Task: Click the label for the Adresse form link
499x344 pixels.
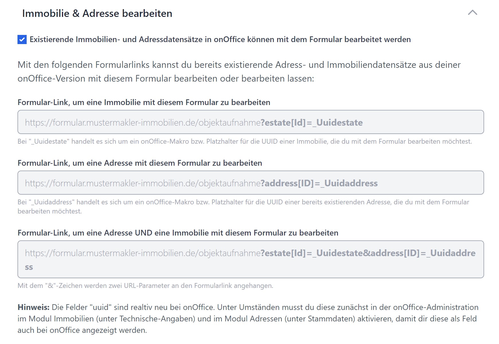Action: pyautogui.click(x=140, y=163)
